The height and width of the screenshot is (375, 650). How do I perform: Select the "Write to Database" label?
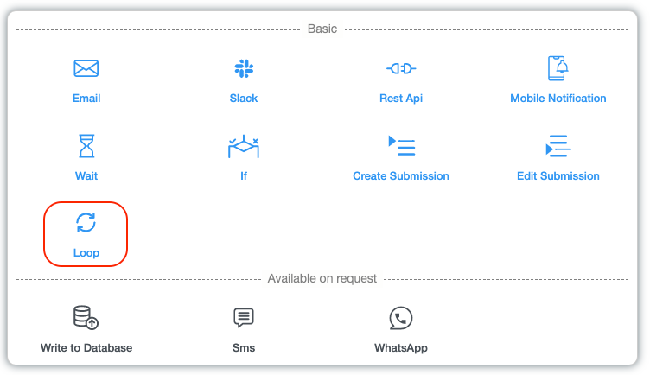coord(86,348)
